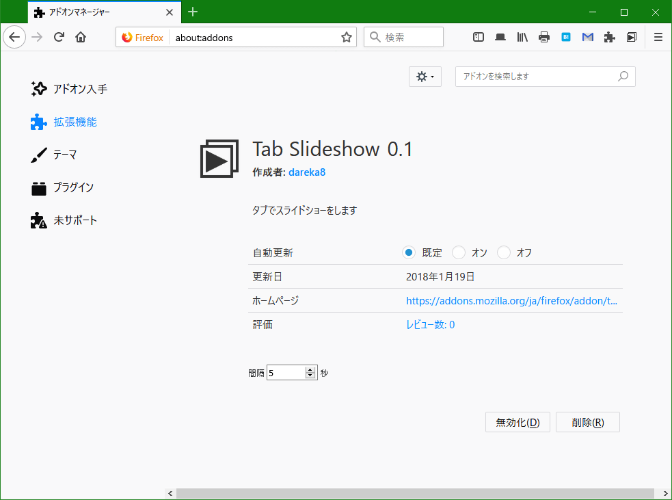Open レビュー数: 0 reviews link
This screenshot has height=500, width=672.
[430, 325]
